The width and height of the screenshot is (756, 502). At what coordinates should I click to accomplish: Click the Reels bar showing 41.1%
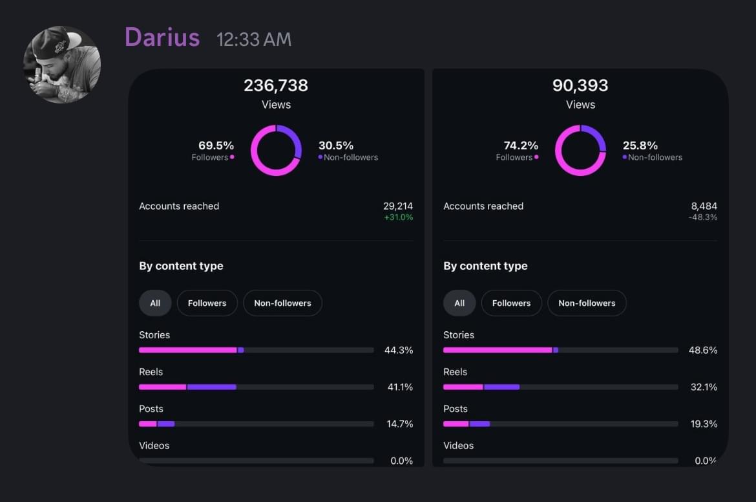pos(256,387)
